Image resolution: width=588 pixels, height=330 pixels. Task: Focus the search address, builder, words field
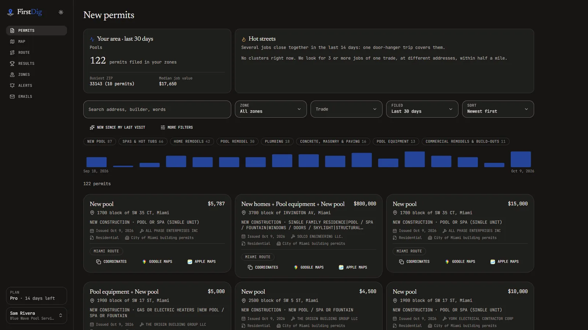(x=157, y=109)
